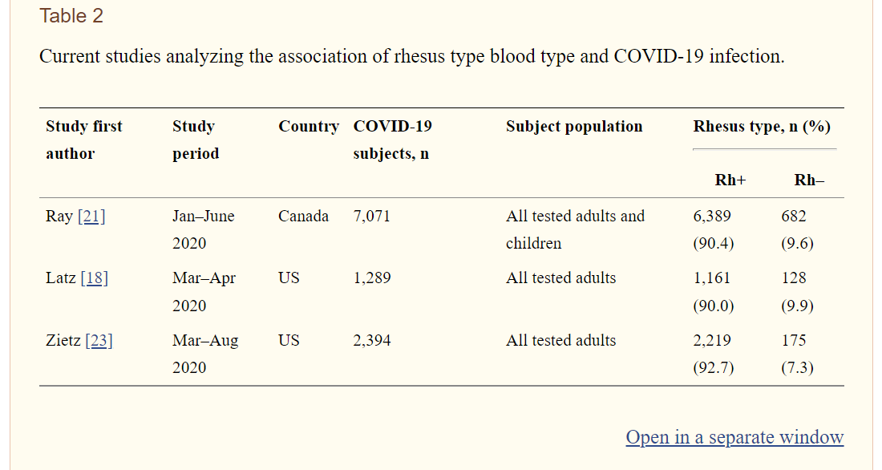Click the table caption about rhesus blood type
The image size is (882, 470).
coord(411,57)
